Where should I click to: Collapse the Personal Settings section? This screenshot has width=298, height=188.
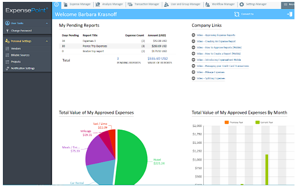point(47,41)
